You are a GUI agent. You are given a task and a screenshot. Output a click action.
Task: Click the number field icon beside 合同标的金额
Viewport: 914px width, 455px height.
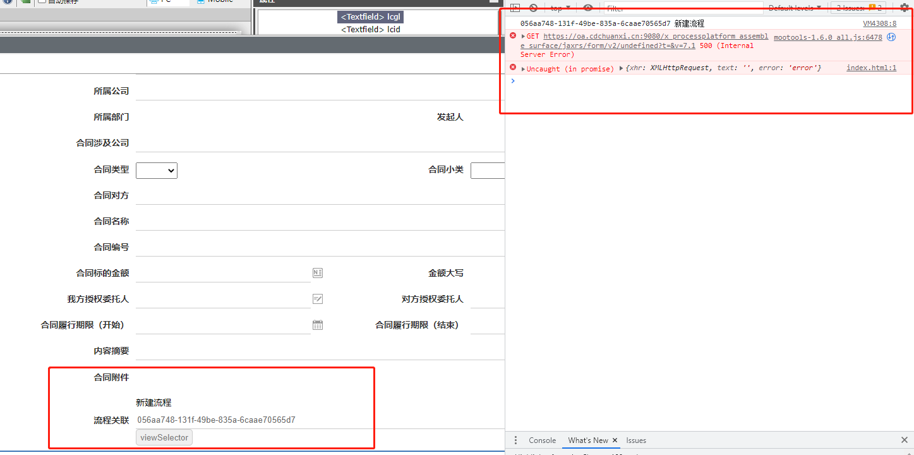pos(318,272)
